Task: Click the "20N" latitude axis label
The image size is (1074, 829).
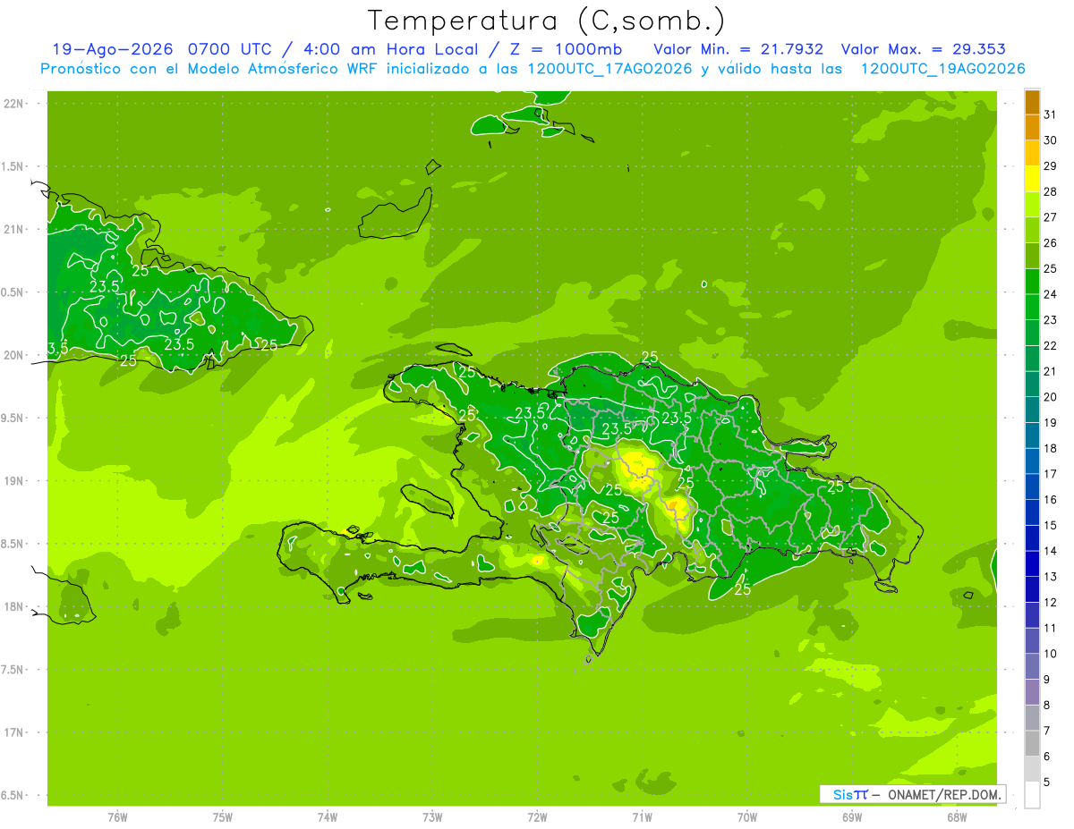Action: (x=14, y=355)
